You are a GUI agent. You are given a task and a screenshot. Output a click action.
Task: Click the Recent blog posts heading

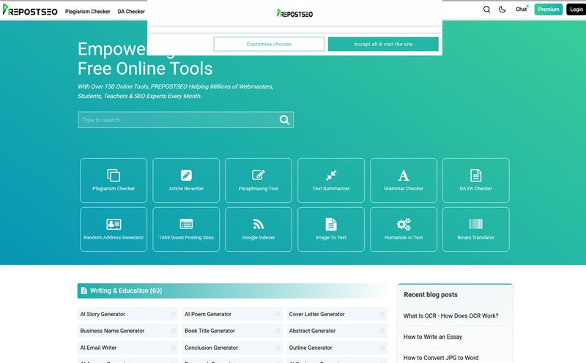(x=431, y=294)
